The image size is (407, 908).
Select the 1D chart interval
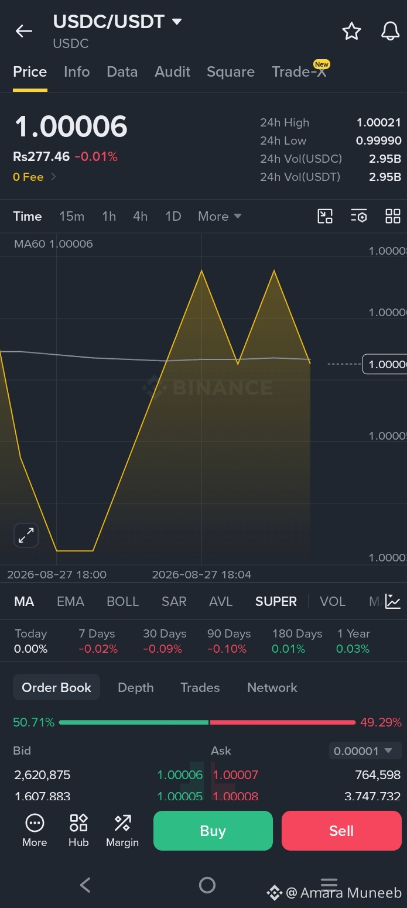[173, 216]
